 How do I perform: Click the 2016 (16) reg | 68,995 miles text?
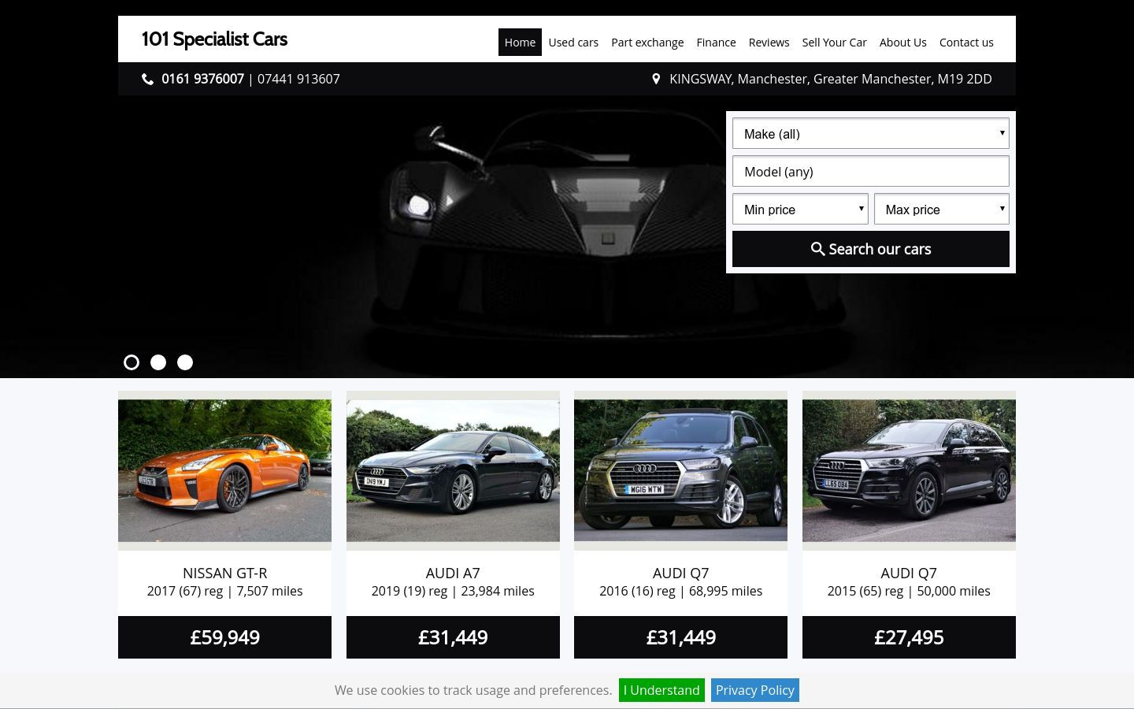click(680, 591)
